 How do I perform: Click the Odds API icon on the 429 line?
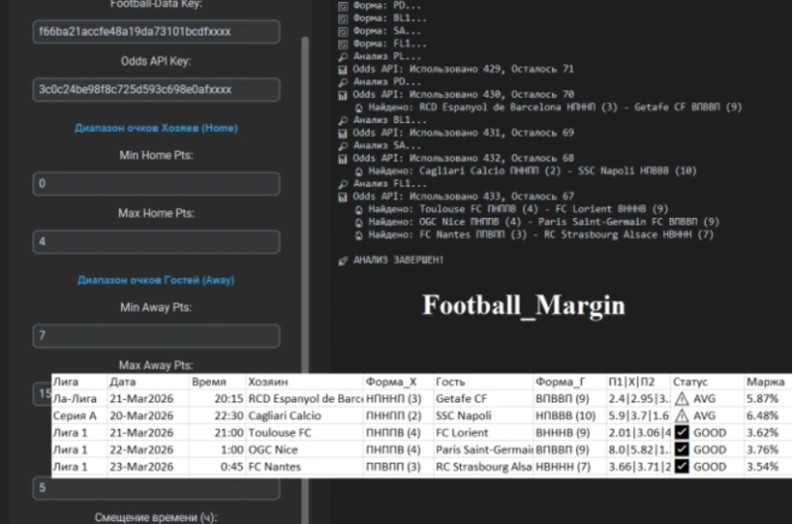pyautogui.click(x=343, y=69)
